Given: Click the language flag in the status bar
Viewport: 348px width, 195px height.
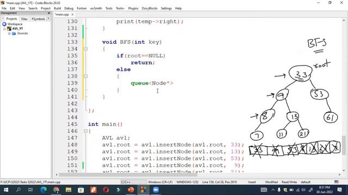Looking at the screenshot, I should [337, 182].
